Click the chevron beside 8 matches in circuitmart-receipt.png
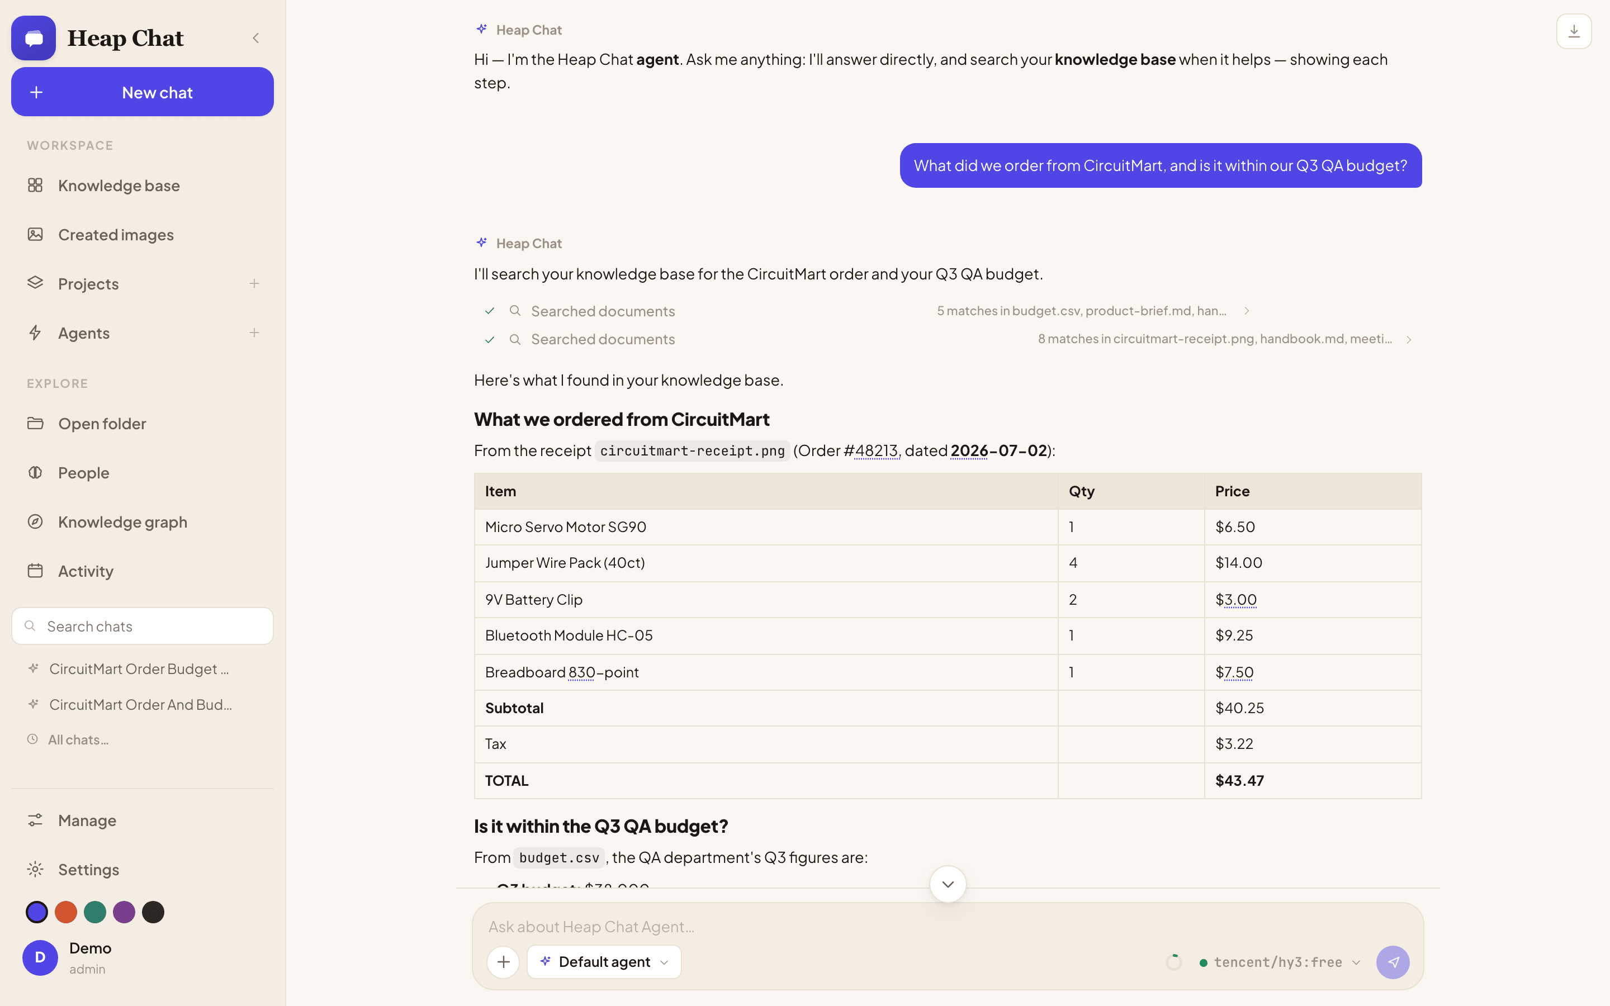 click(x=1409, y=339)
